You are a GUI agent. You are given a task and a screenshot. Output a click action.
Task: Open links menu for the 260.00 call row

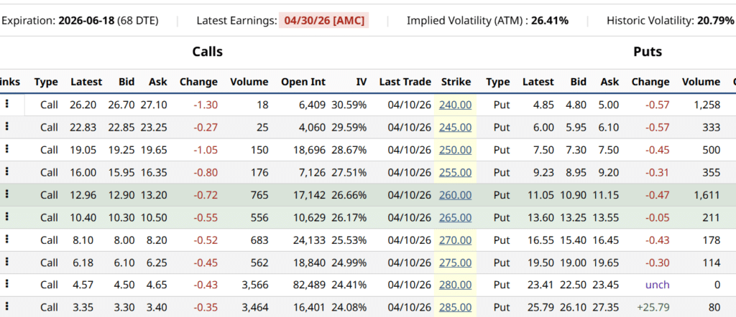tap(6, 194)
